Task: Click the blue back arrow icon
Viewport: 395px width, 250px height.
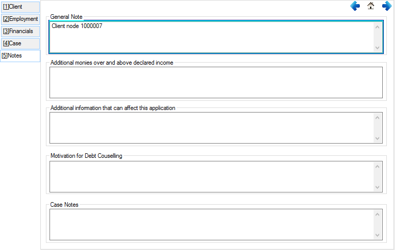Action: 355,6
